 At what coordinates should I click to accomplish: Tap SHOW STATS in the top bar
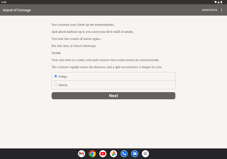(209, 10)
